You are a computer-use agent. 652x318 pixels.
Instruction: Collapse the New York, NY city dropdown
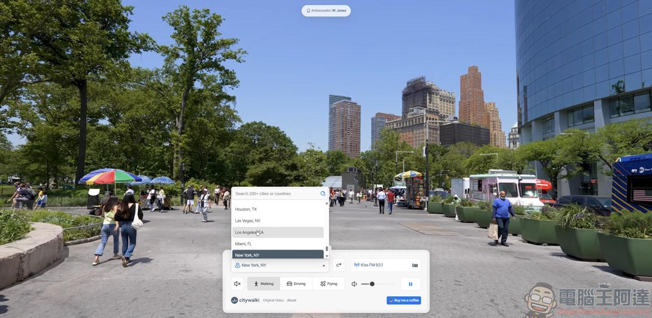click(280, 265)
